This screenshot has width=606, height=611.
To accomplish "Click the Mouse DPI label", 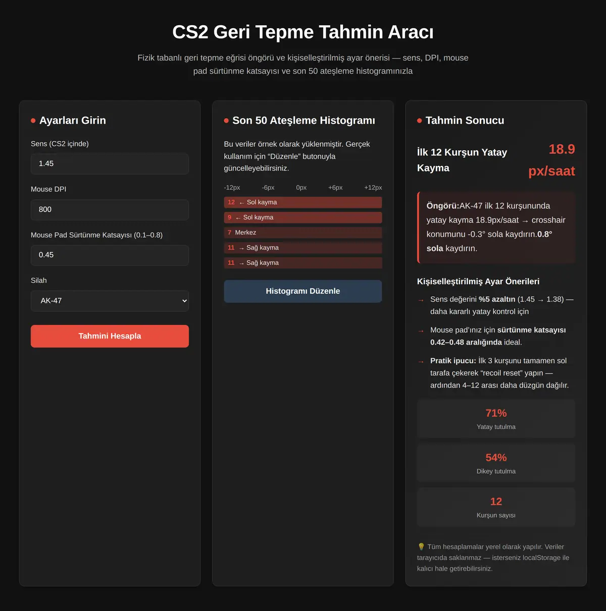I will coord(48,189).
